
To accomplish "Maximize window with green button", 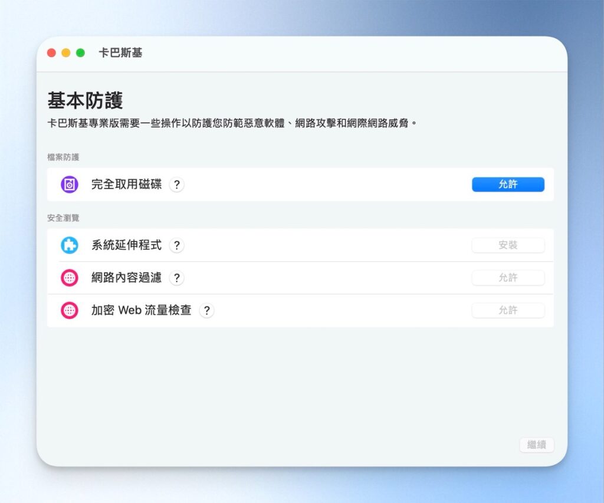I will tap(80, 52).
